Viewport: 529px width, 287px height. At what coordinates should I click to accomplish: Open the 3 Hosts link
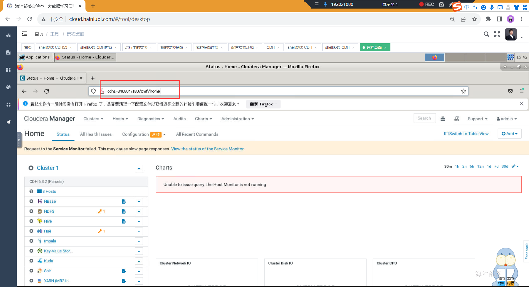[x=47, y=191]
